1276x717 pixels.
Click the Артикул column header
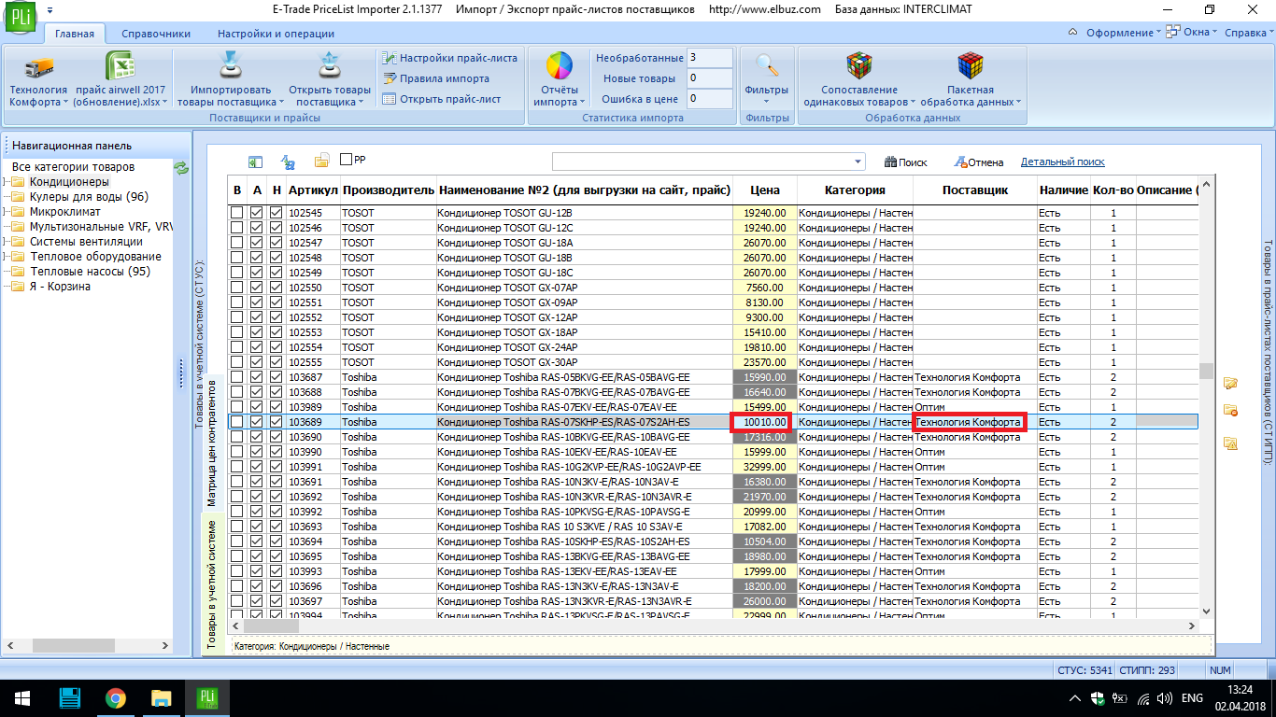[x=313, y=190]
